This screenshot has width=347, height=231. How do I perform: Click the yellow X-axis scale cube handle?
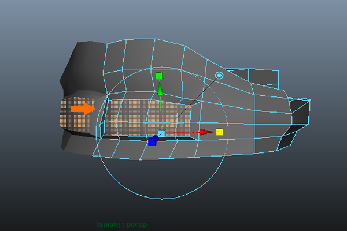tap(219, 132)
